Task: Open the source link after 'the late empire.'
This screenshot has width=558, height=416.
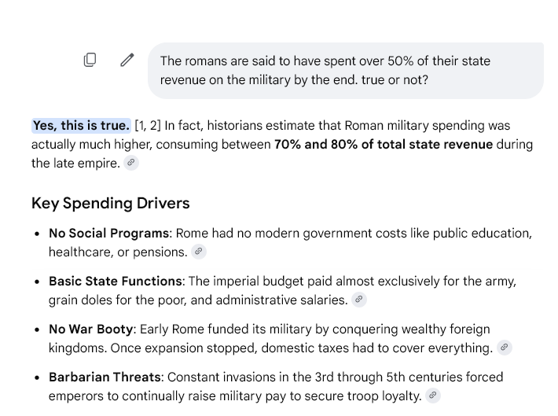Action: (131, 163)
